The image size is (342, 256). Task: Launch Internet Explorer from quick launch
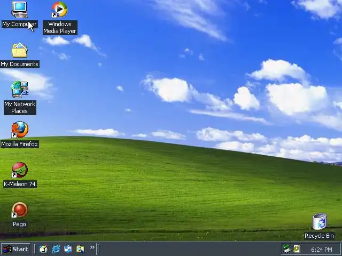tap(56, 249)
